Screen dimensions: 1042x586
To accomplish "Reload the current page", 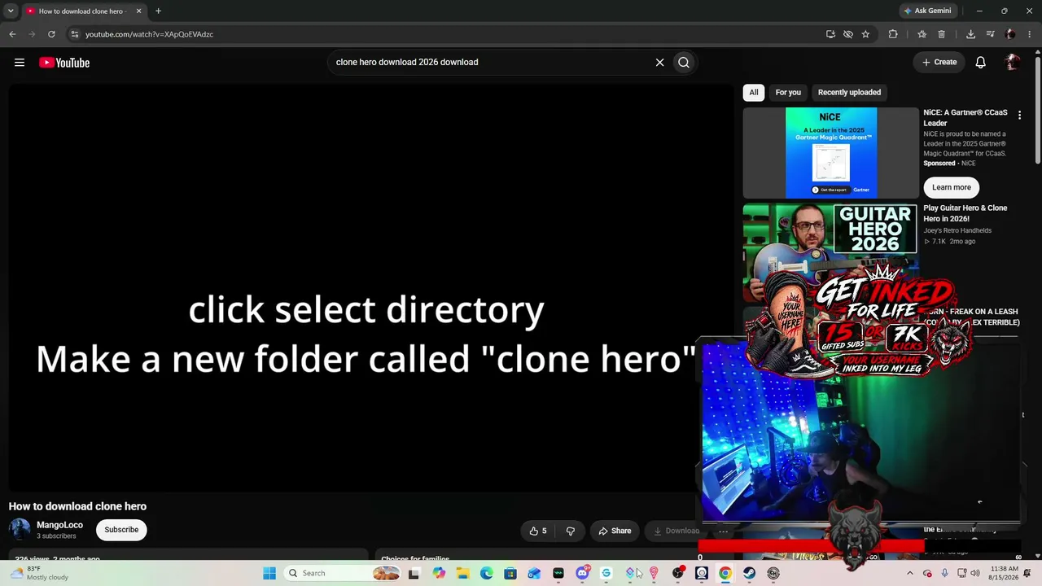I will [51, 34].
